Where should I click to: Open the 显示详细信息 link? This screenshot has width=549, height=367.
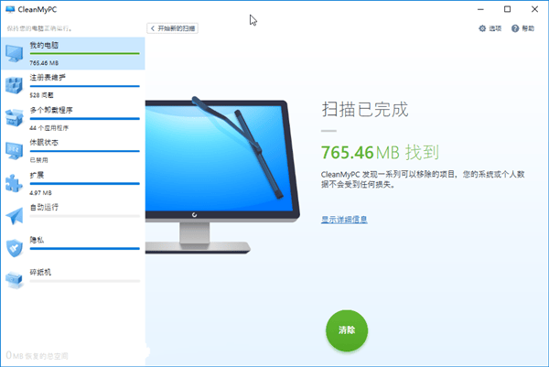point(344,220)
